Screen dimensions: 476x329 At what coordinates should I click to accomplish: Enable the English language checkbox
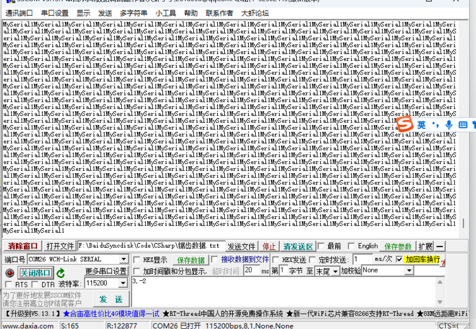(351, 246)
